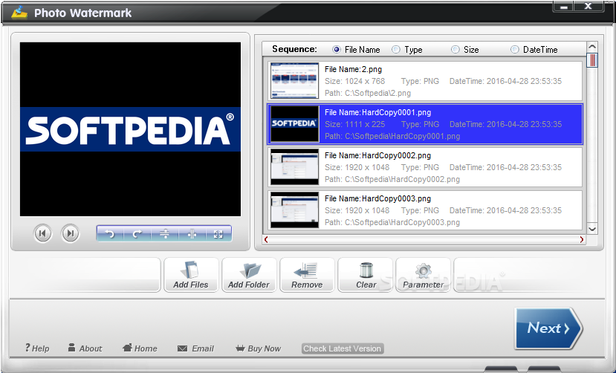Viewport: 616px width, 373px height.
Task: Select the HardCopy0003.png thumbnail
Action: pyautogui.click(x=295, y=210)
